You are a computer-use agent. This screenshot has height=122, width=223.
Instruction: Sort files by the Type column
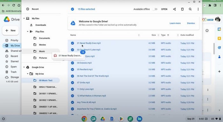[163, 35]
